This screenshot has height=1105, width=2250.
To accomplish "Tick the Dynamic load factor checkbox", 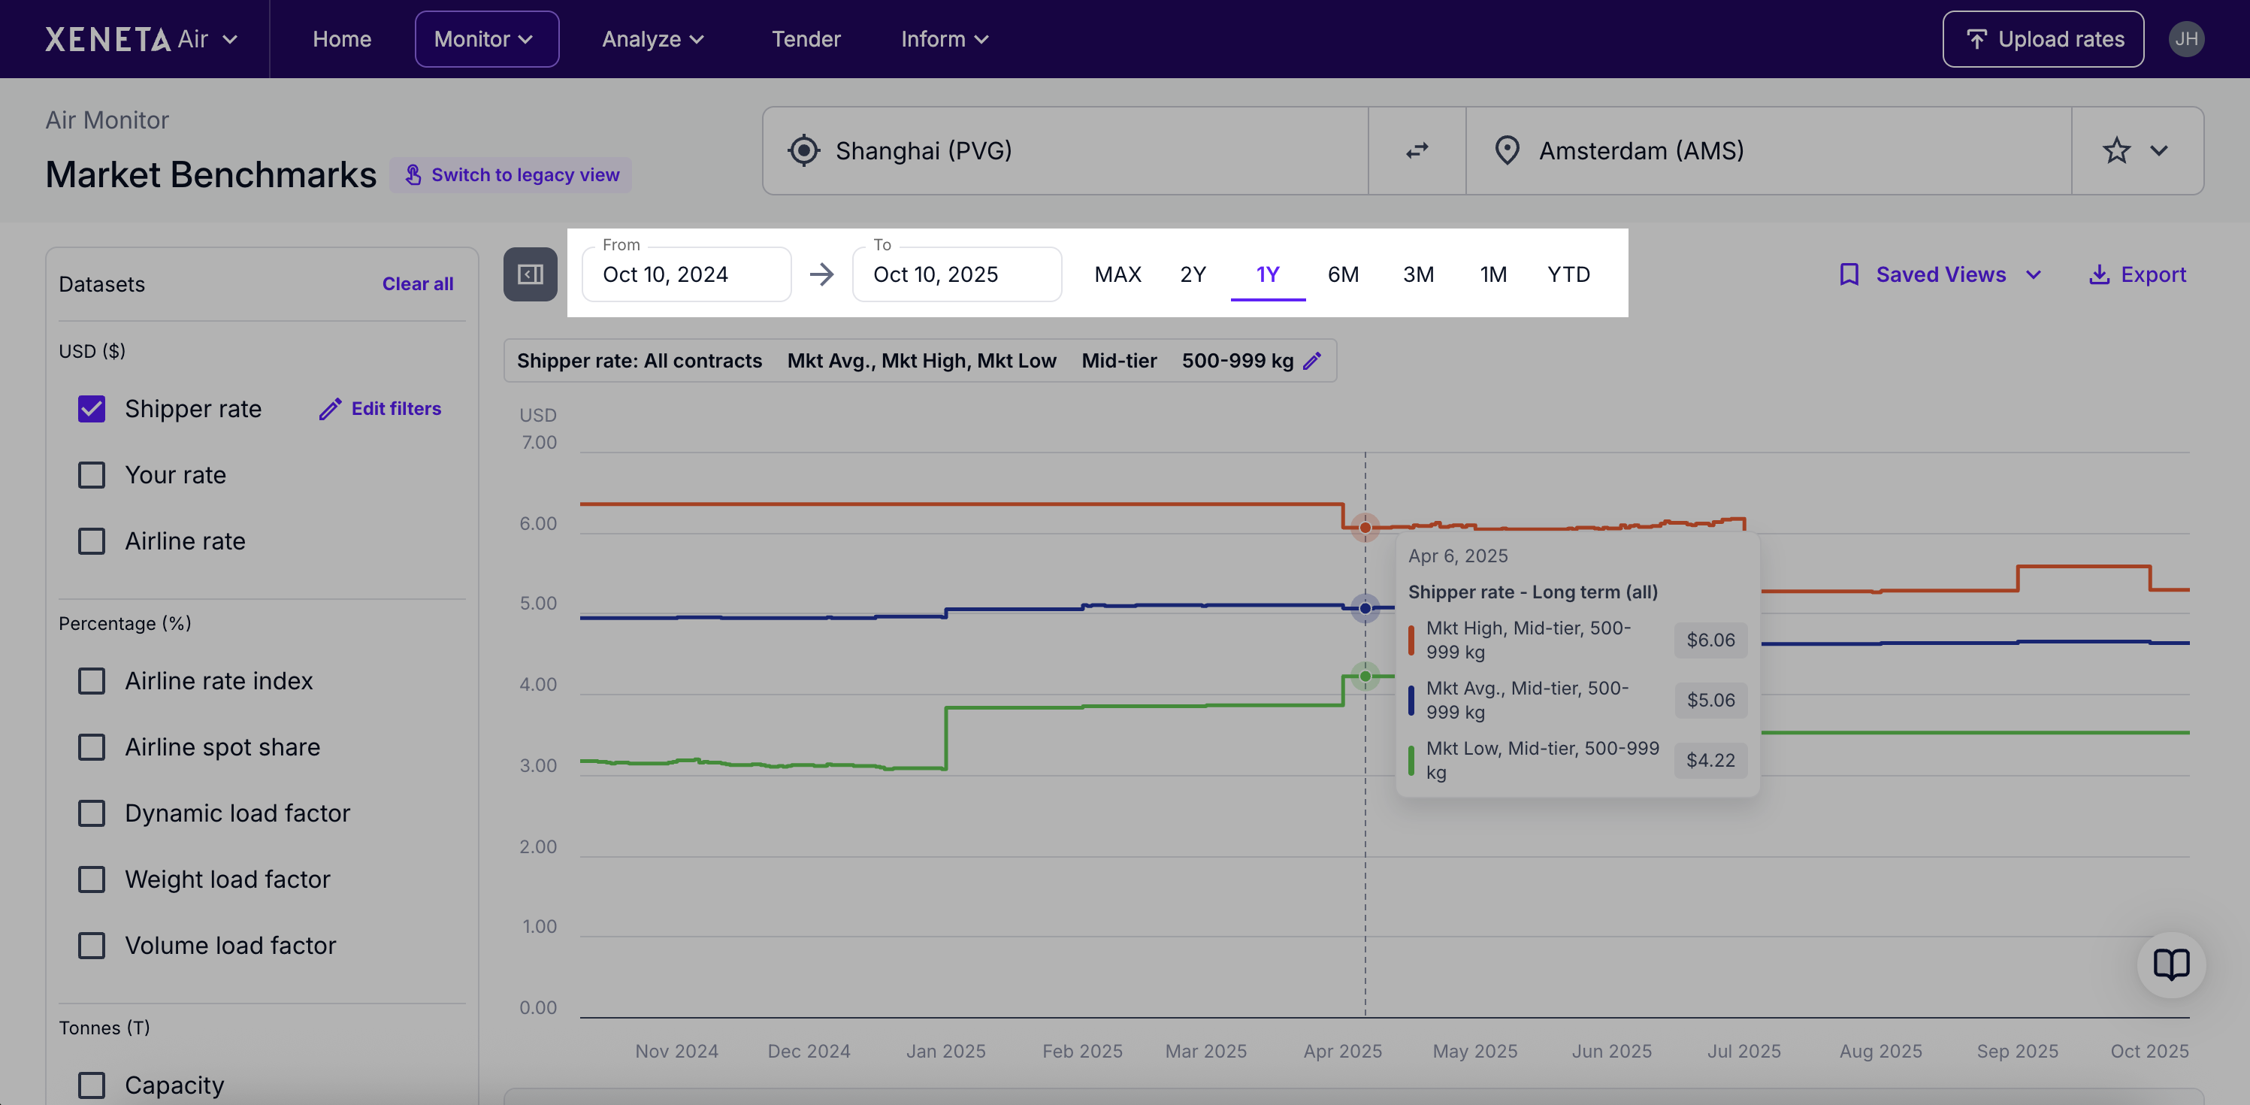I will [92, 813].
